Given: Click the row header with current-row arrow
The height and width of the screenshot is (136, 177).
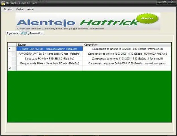Looking at the screenshot, I should 12,49.
